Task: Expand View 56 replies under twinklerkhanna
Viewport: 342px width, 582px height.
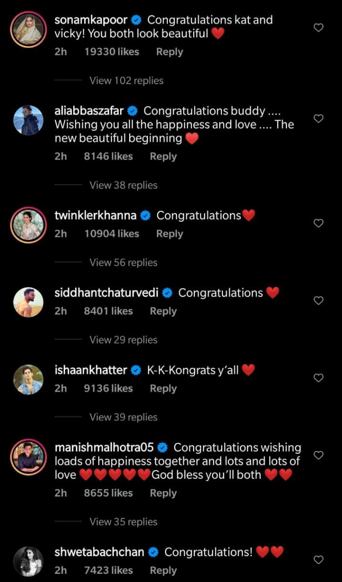Action: tap(123, 263)
